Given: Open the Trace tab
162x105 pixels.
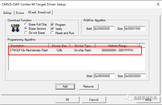Looking at the screenshot, I should click(x=20, y=13).
